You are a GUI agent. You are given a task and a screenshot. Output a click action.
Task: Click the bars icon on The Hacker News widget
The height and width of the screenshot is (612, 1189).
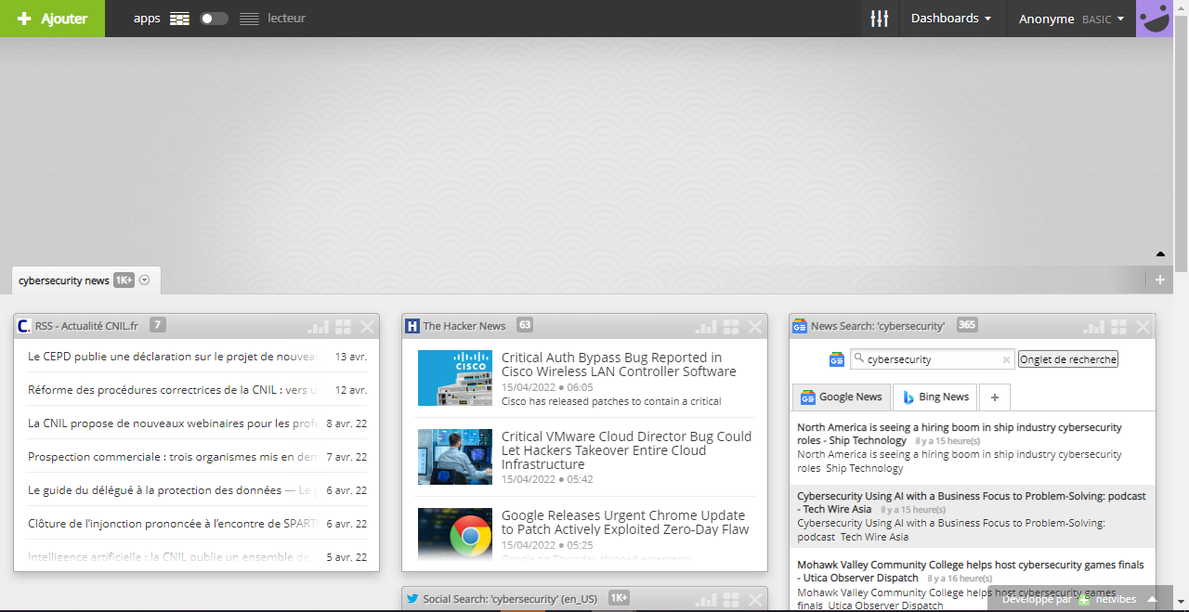click(707, 327)
